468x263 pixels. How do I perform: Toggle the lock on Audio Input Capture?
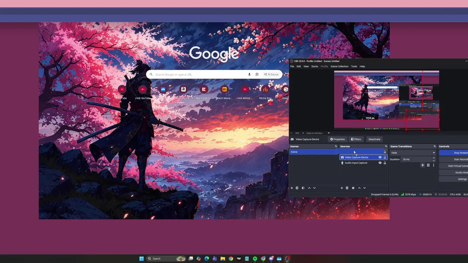(x=385, y=163)
